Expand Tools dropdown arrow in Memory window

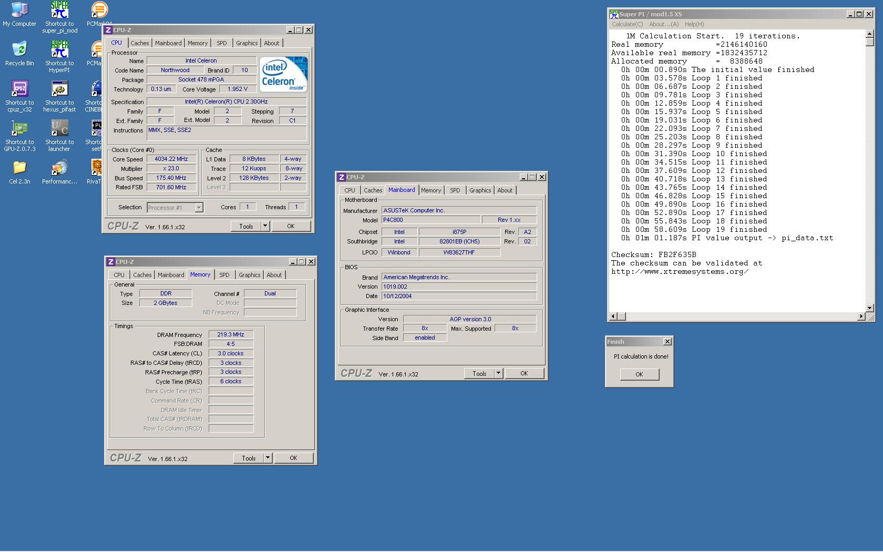(268, 458)
